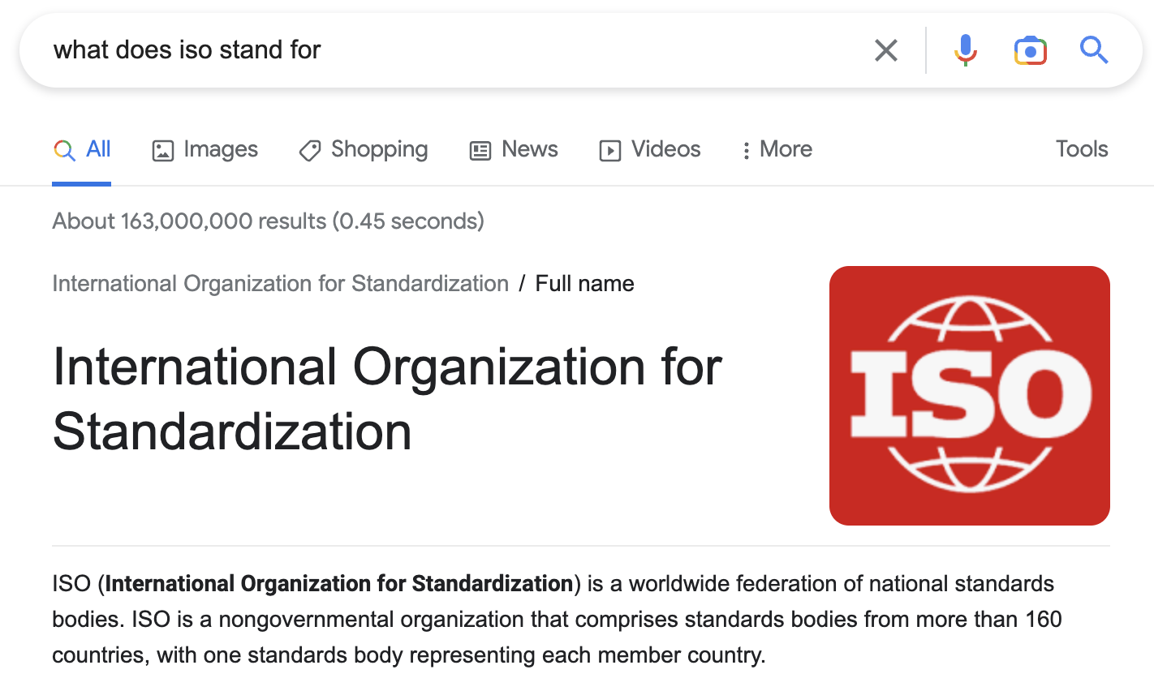1154x691 pixels.
Task: Click inside the search query text field
Action: coord(454,50)
